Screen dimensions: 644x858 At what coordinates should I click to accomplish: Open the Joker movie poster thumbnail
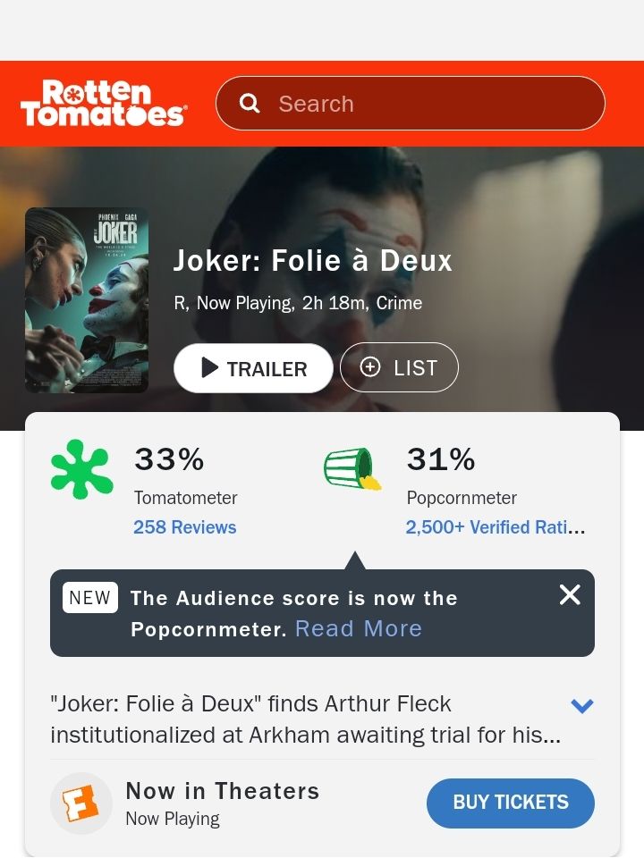(87, 300)
